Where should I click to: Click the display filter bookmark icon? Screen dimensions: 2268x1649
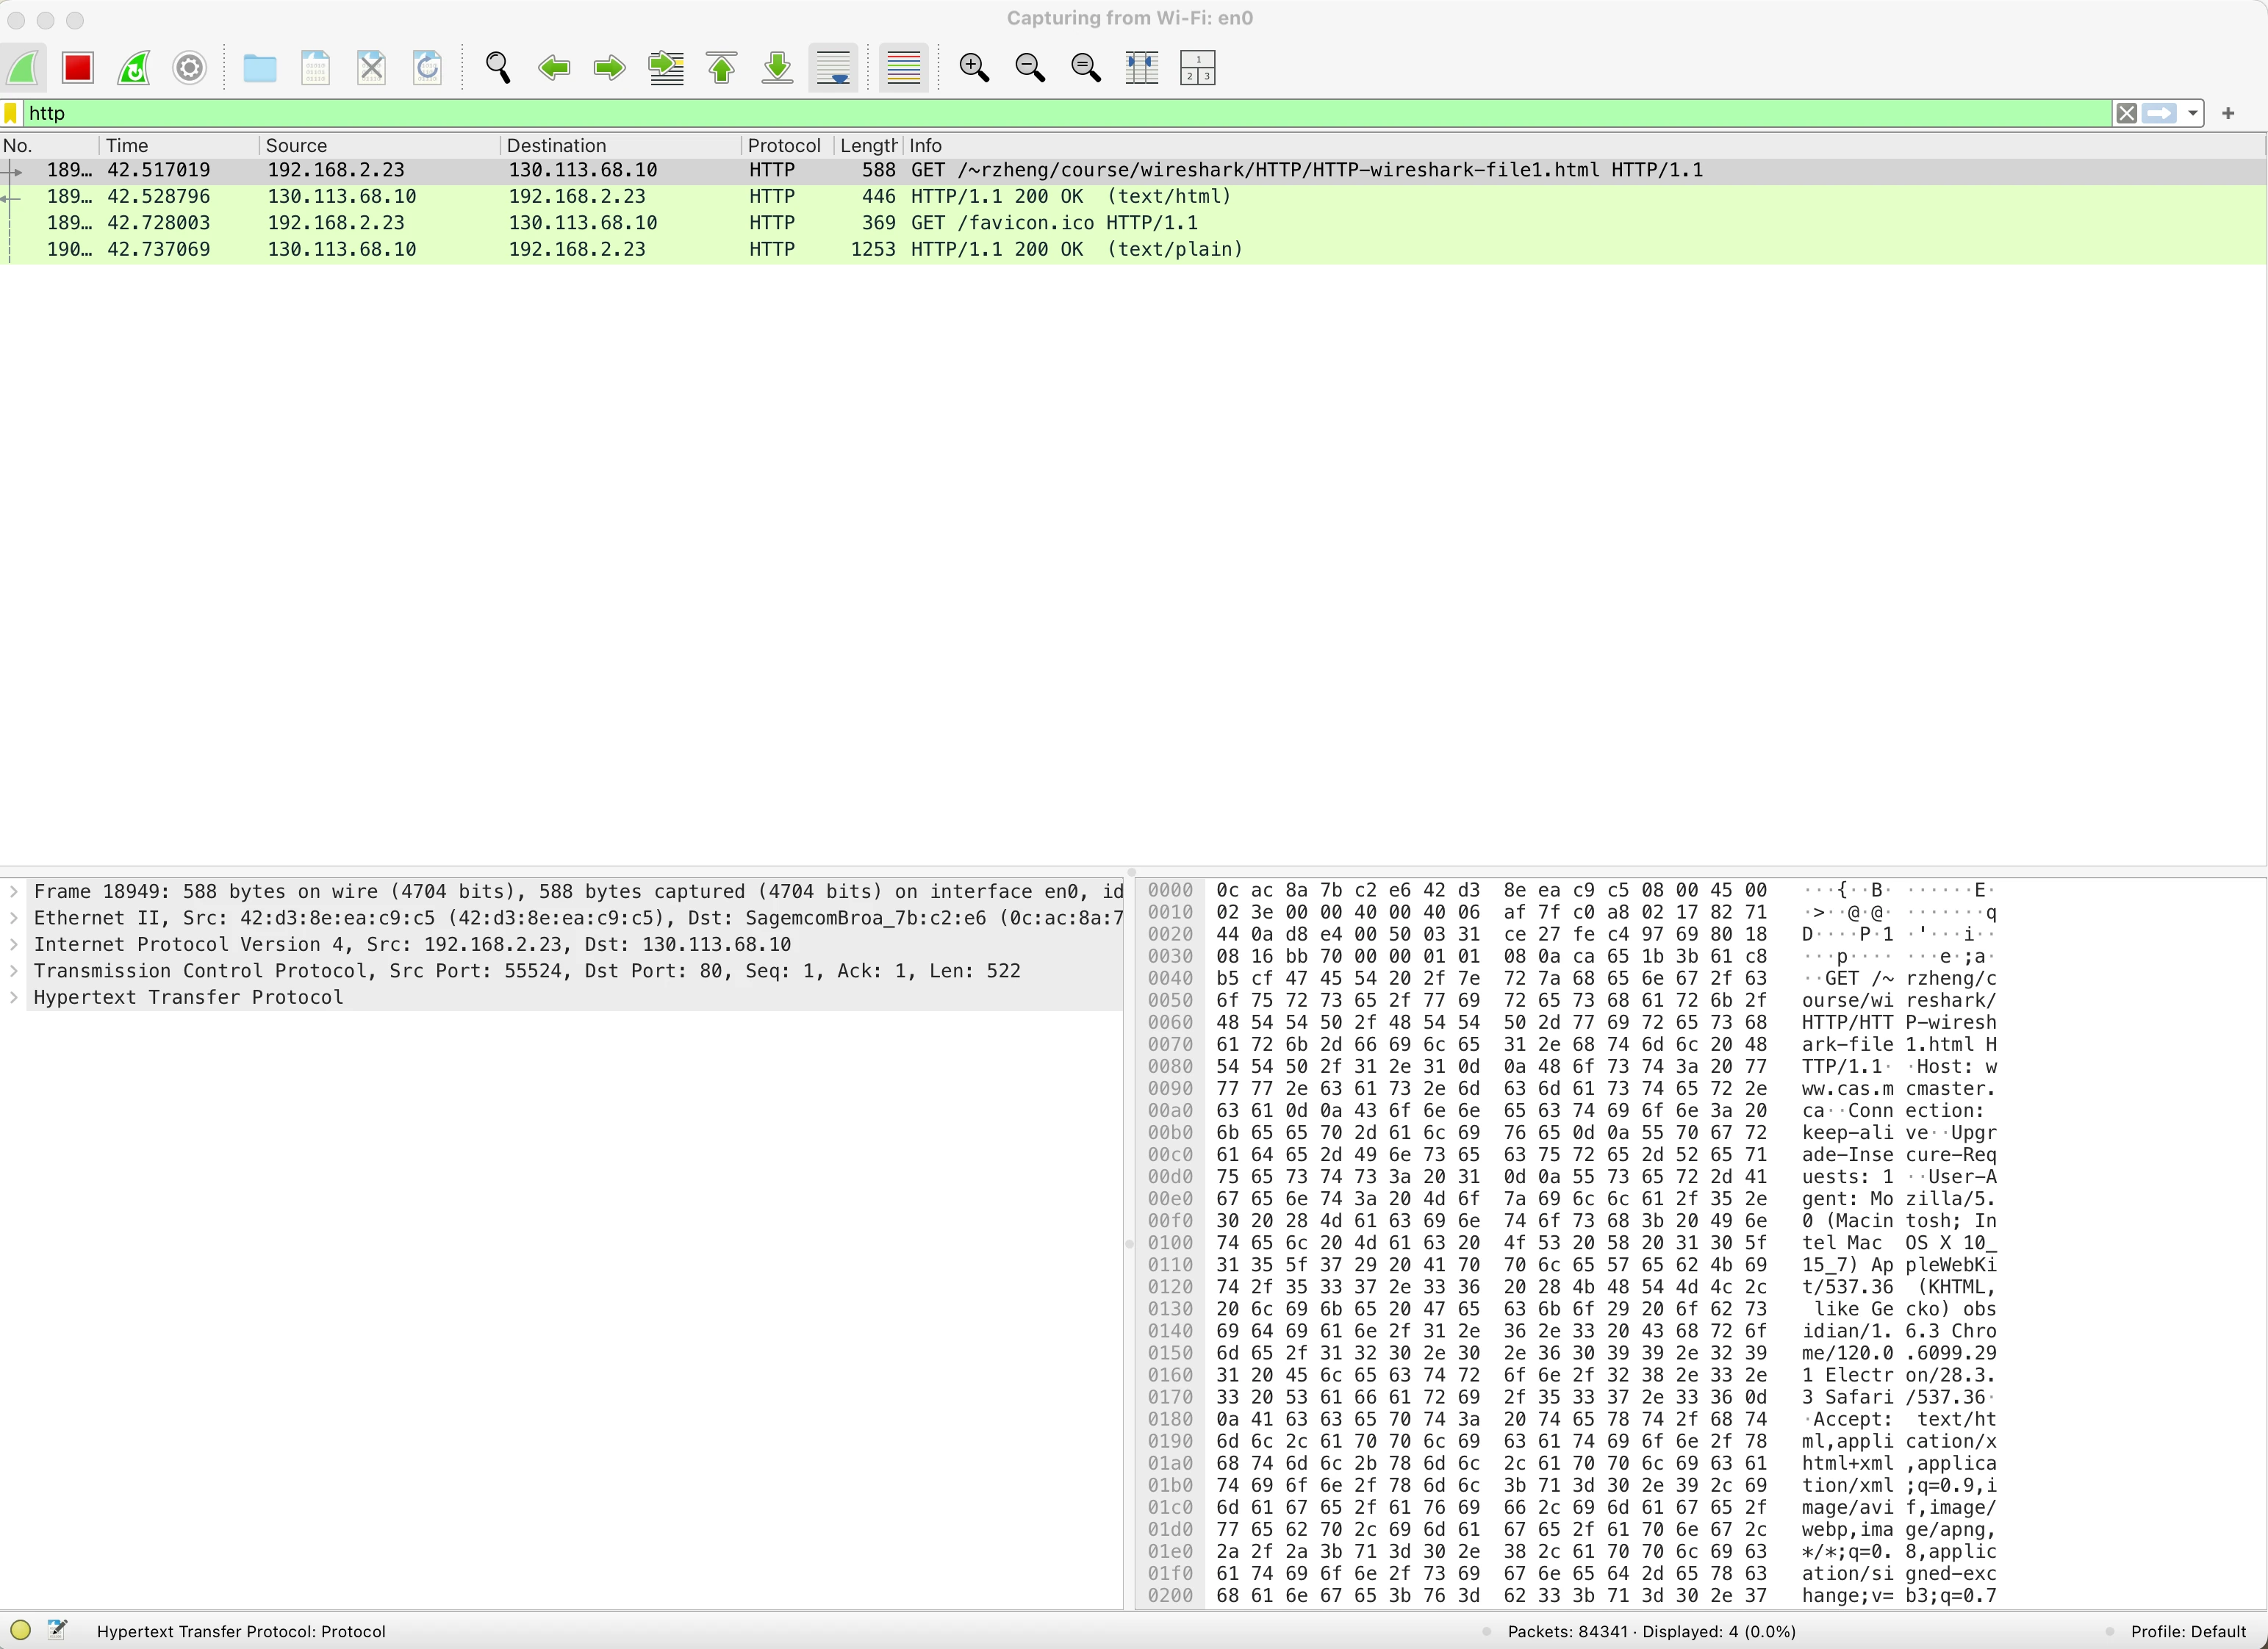coord(11,113)
